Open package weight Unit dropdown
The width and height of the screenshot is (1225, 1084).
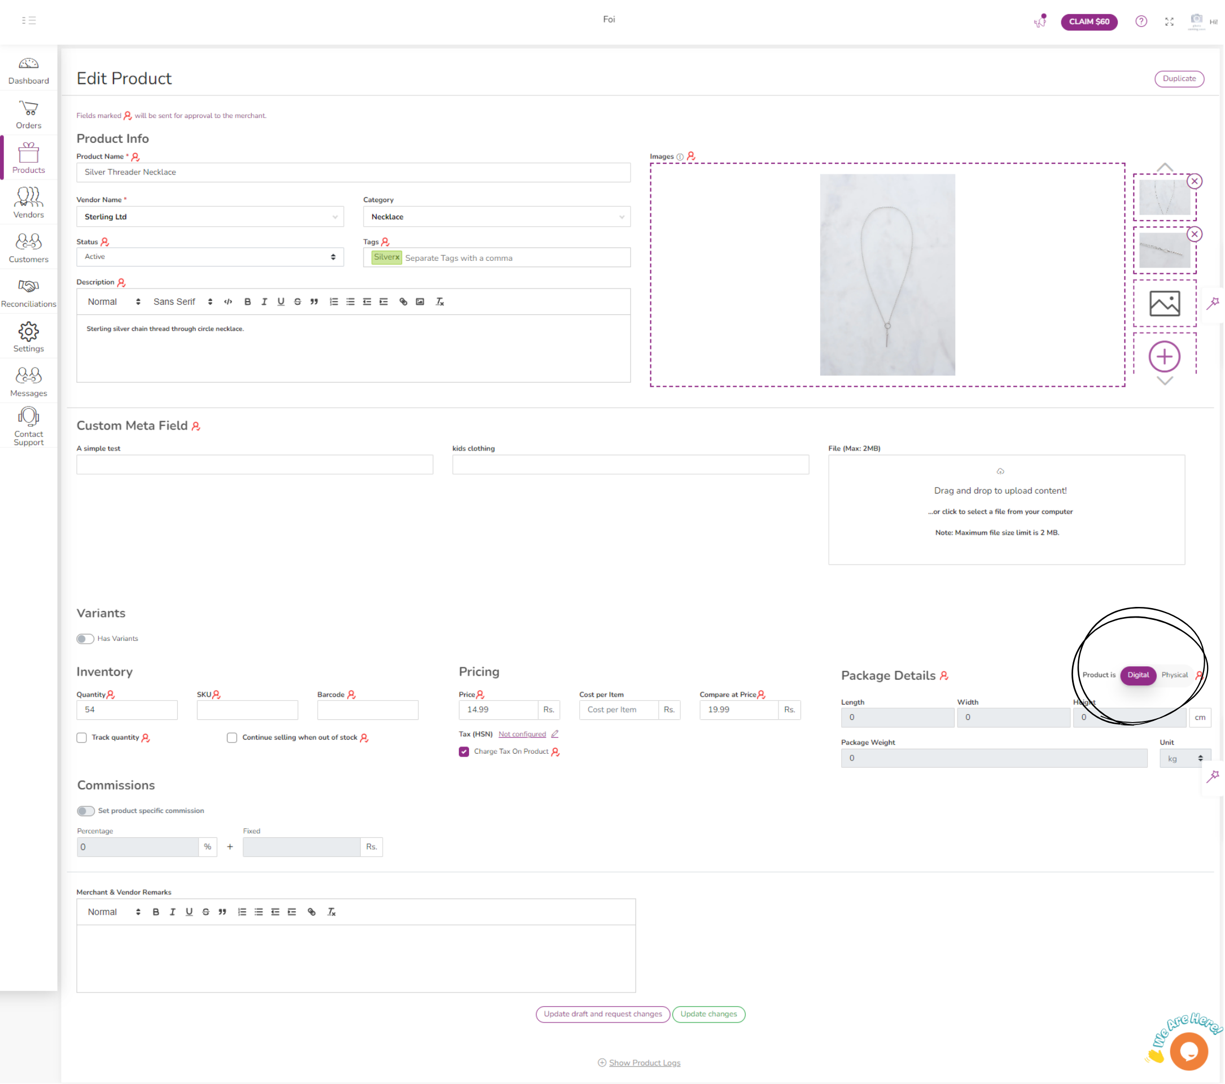click(1185, 759)
